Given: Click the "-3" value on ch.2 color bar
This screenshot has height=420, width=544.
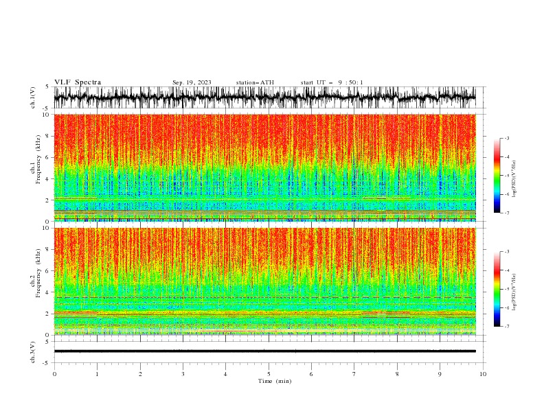Looking at the screenshot, I should [x=506, y=252].
